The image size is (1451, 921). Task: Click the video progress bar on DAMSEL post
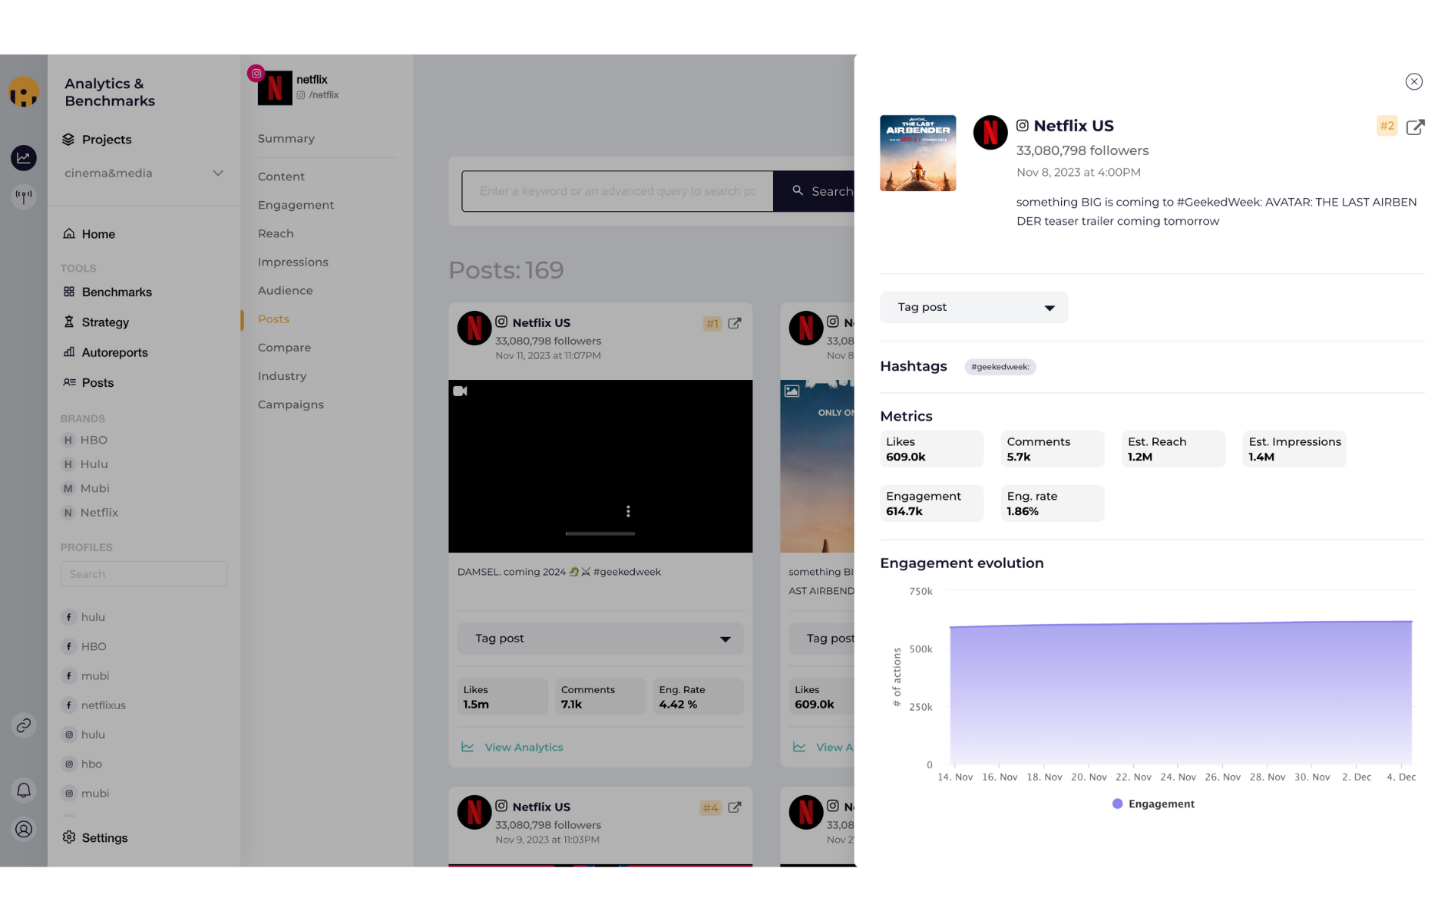[600, 533]
